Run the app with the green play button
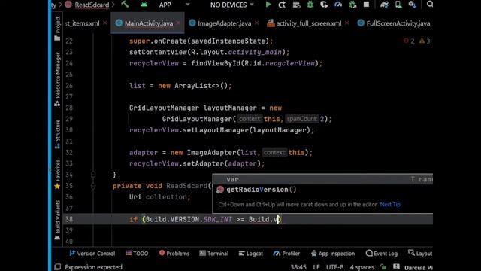The height and width of the screenshot is (271, 481). (x=268, y=5)
